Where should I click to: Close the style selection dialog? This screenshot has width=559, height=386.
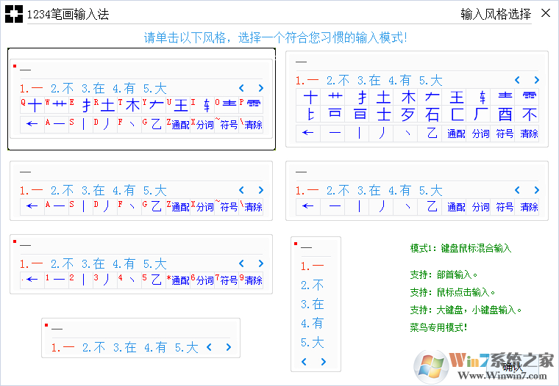coord(546,13)
